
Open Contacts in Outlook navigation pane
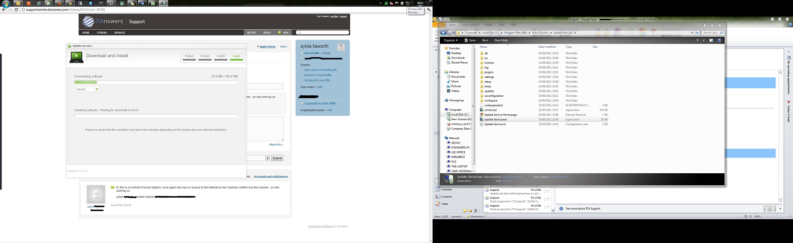[446, 197]
